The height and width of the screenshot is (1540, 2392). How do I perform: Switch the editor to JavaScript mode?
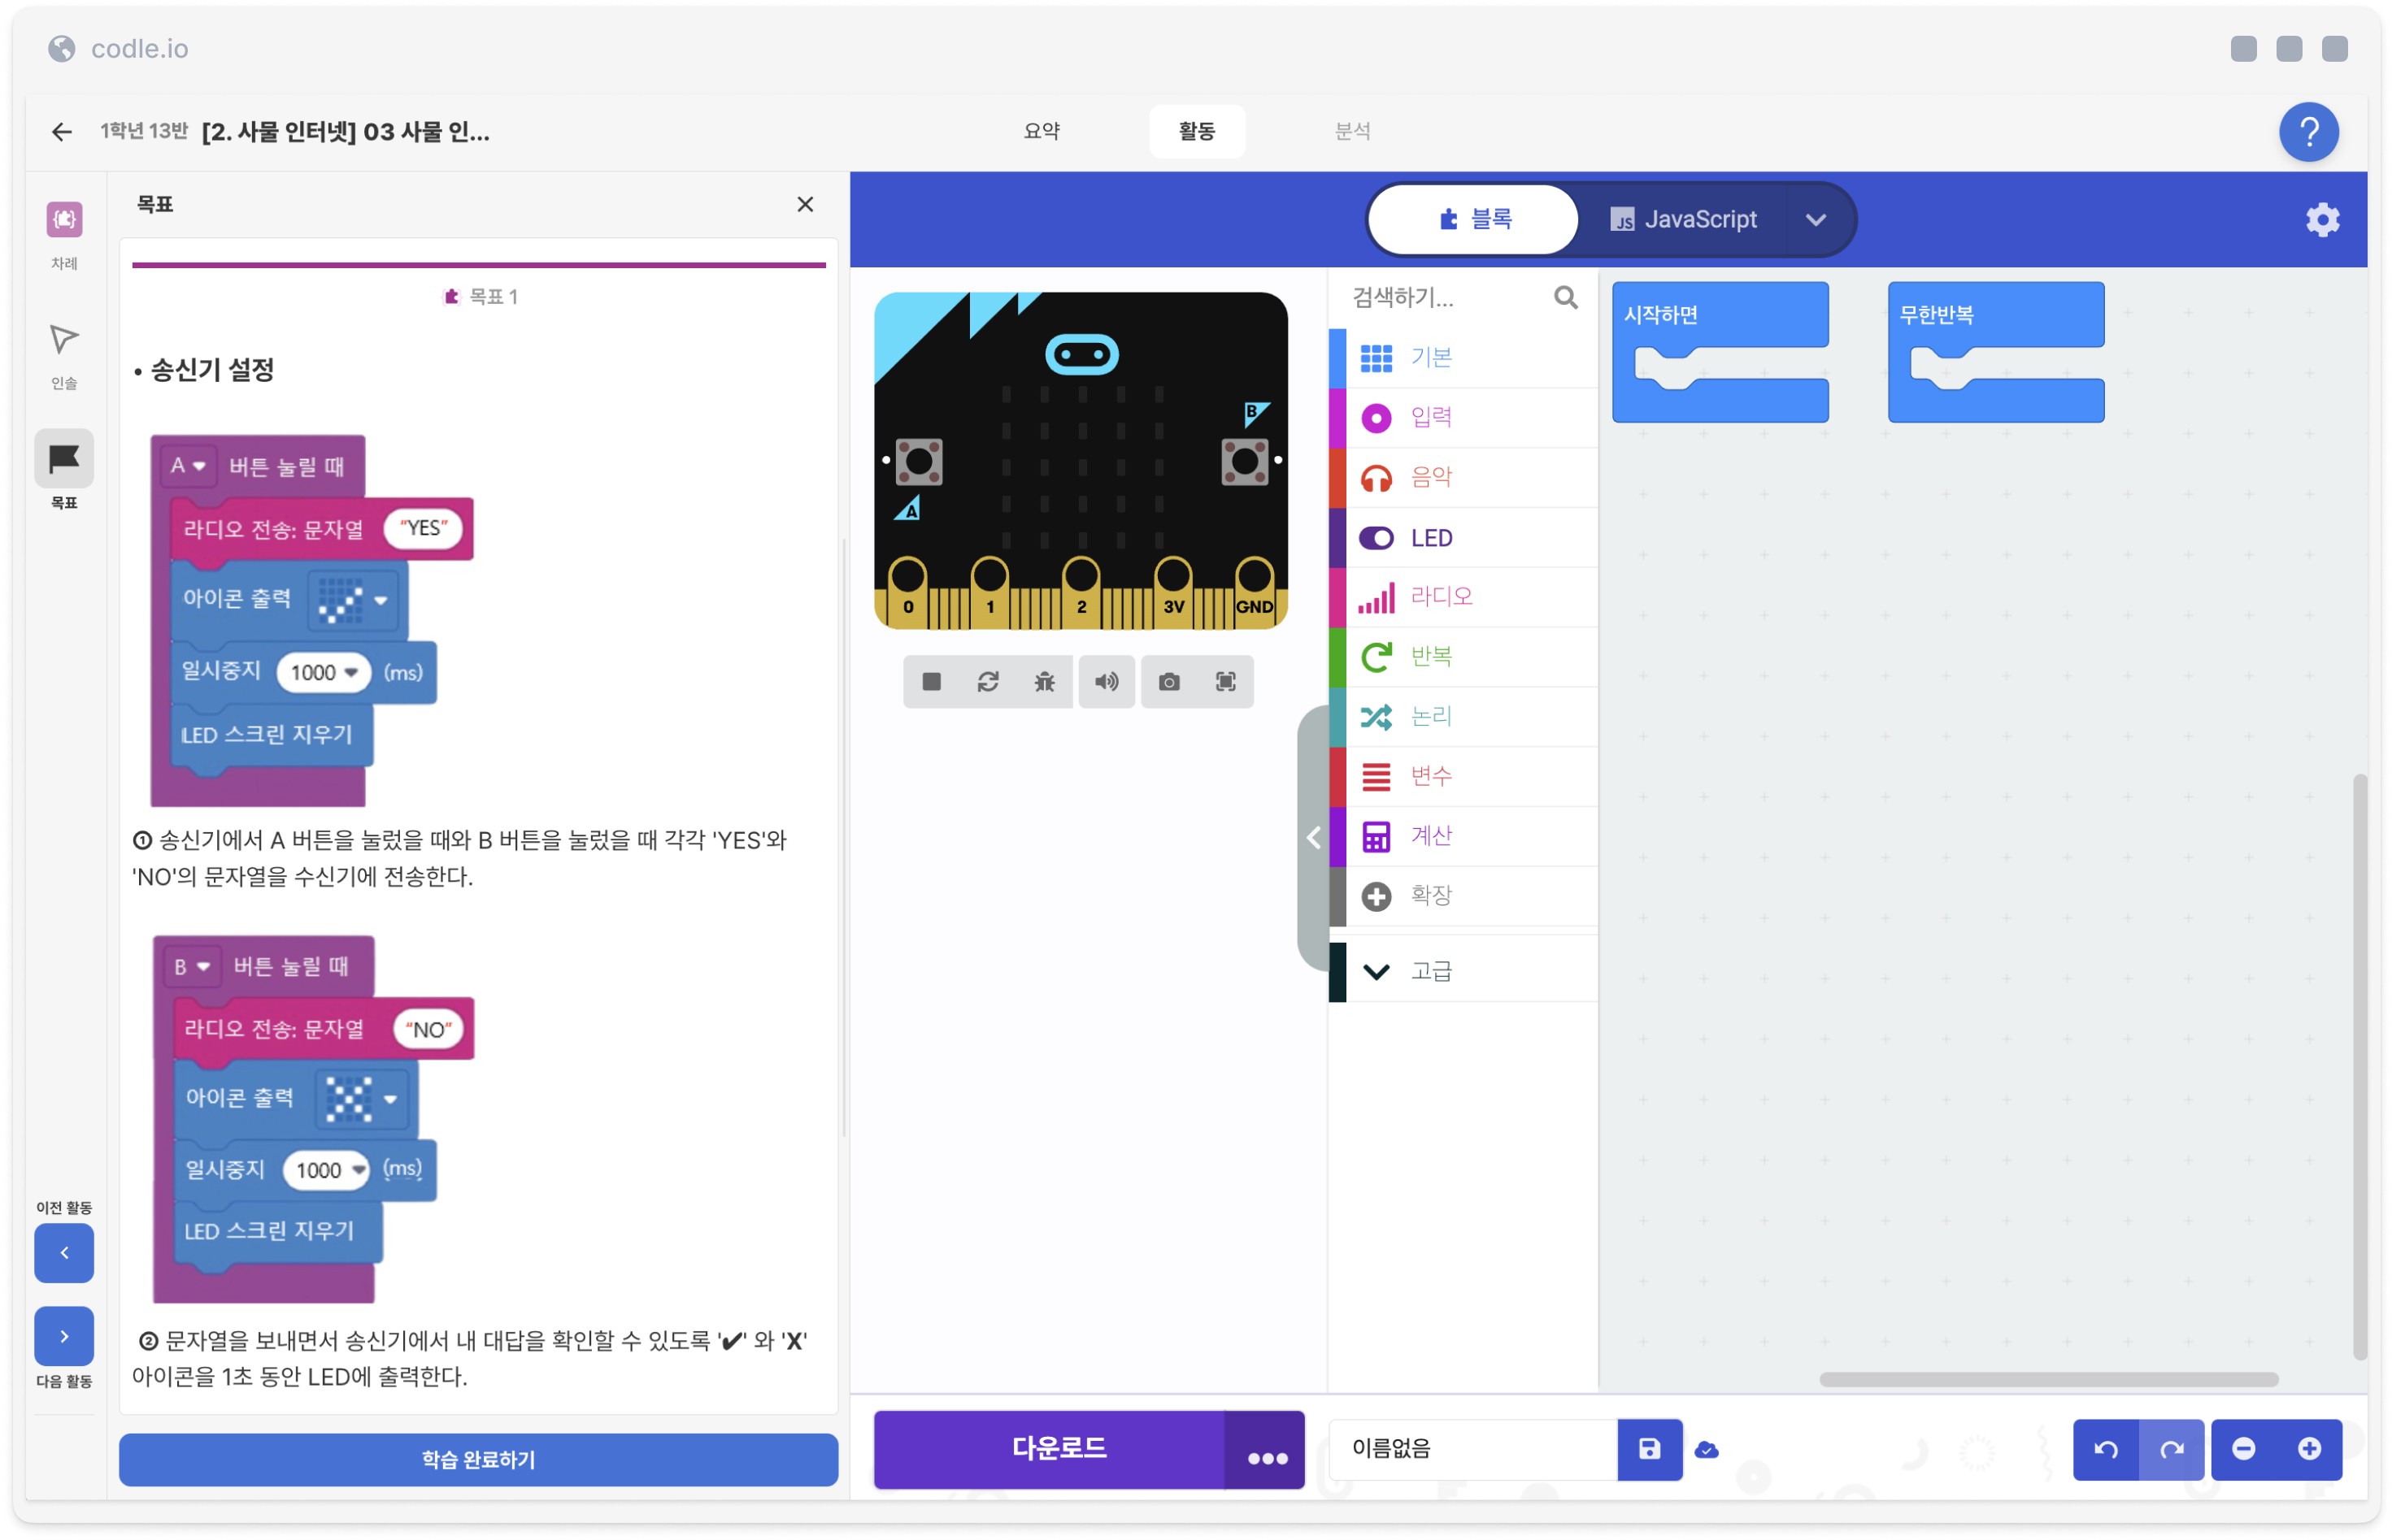click(1685, 220)
